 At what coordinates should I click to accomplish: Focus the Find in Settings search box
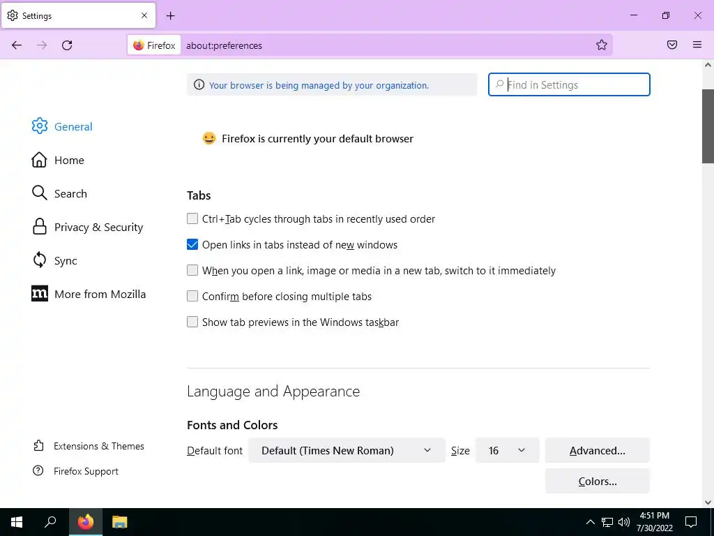pyautogui.click(x=569, y=84)
